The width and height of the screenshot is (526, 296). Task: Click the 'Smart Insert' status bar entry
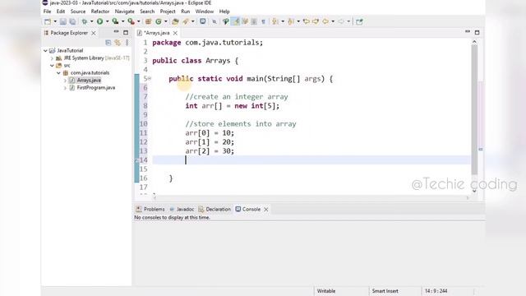click(385, 291)
